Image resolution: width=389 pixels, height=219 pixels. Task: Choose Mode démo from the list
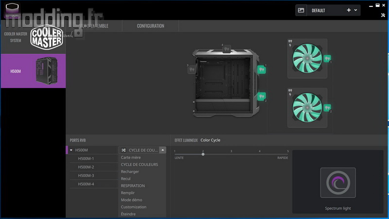131,200
